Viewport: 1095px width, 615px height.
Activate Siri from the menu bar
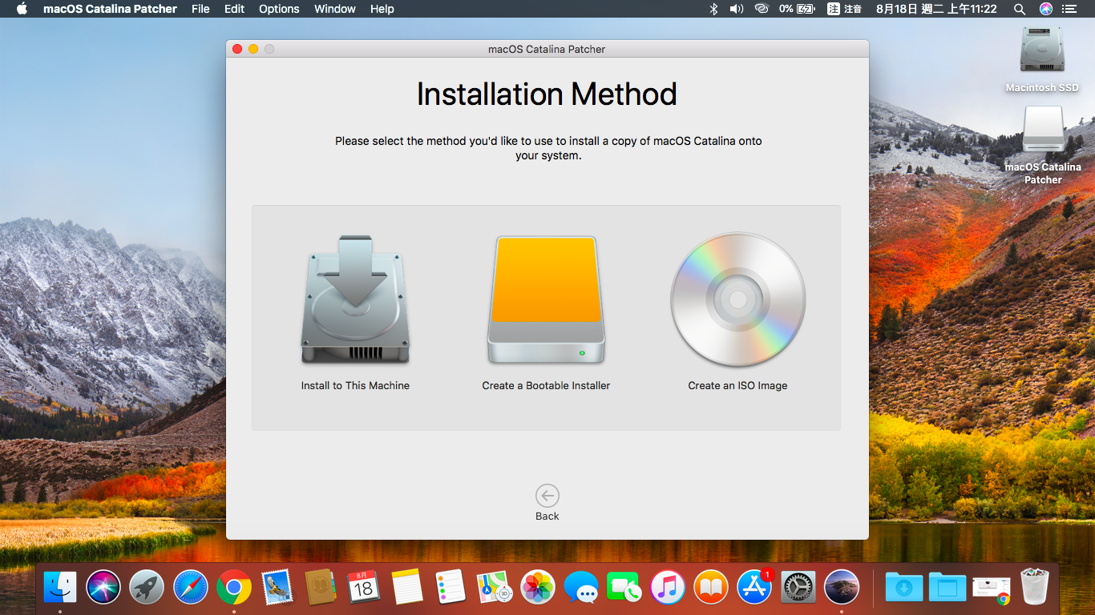tap(1046, 9)
